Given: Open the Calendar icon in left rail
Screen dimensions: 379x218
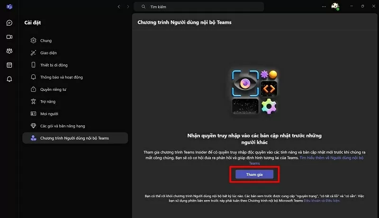Looking at the screenshot, I should (9, 65).
